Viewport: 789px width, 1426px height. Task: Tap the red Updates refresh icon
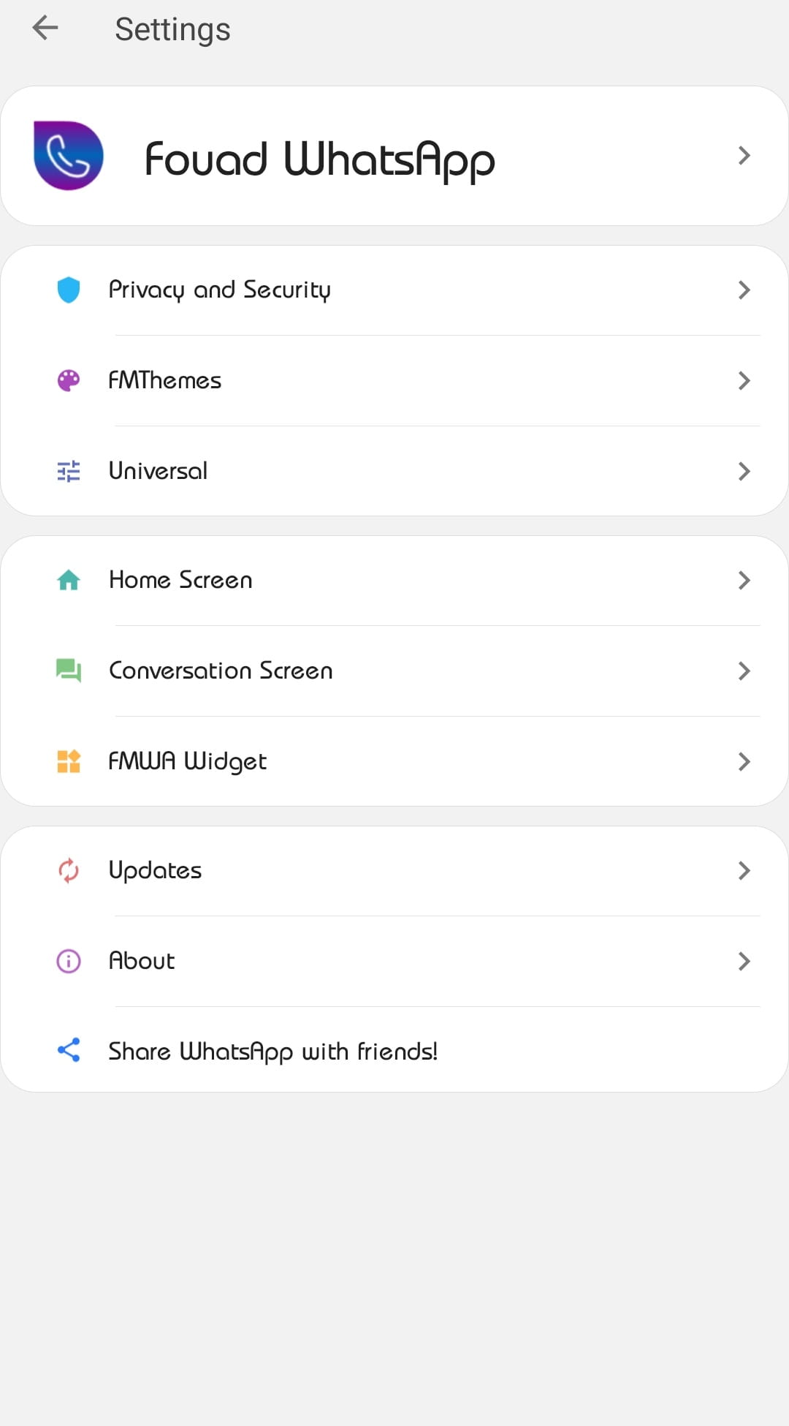[x=69, y=870]
